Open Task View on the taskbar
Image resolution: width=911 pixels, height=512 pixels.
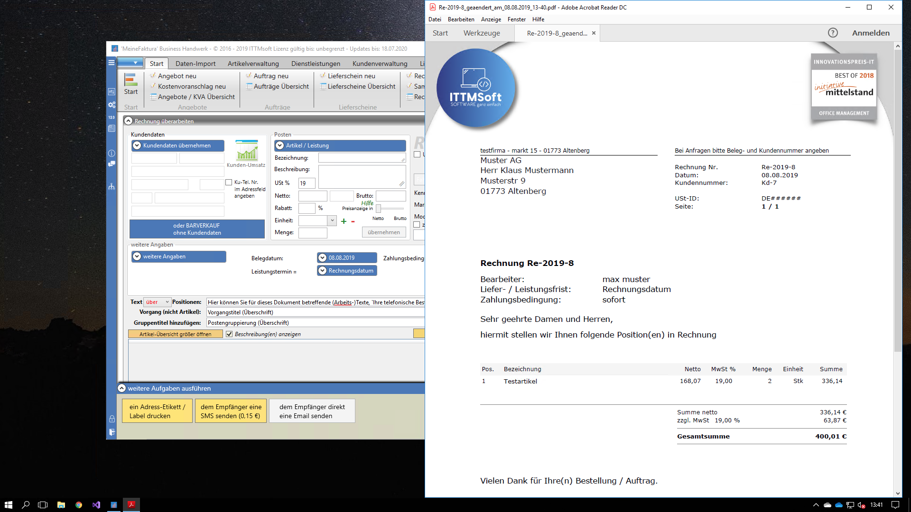coord(43,505)
